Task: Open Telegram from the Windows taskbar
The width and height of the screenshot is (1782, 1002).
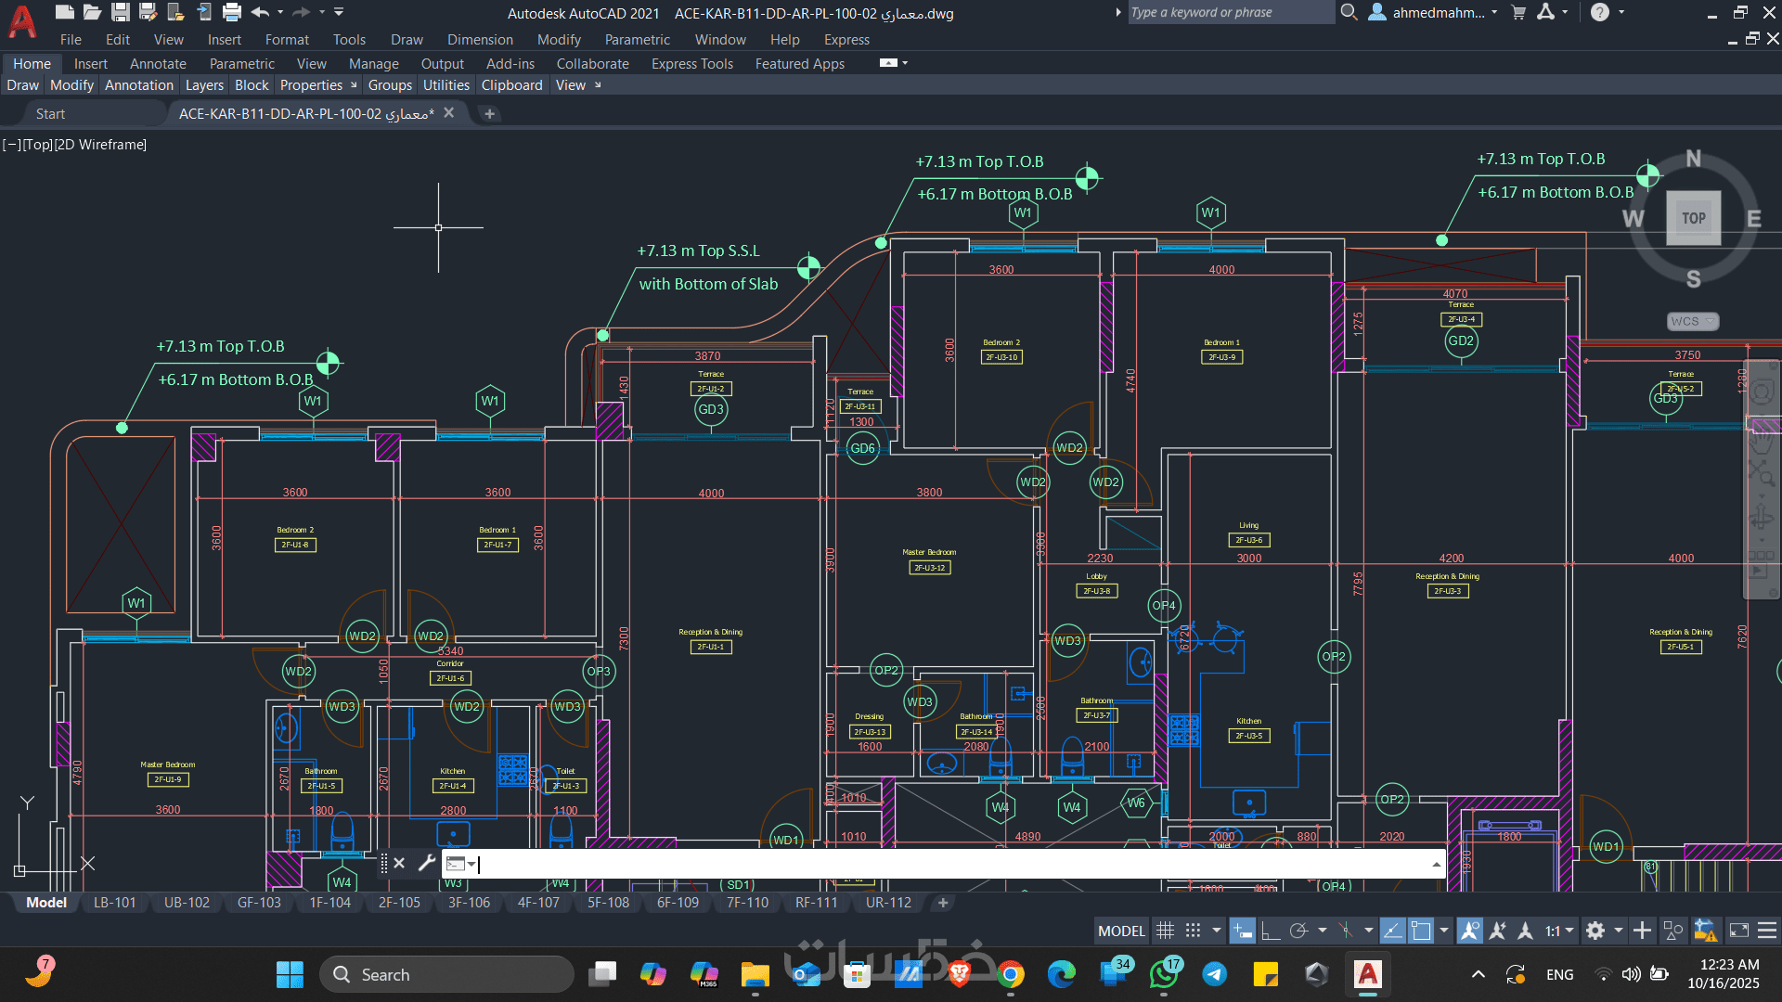Action: click(1214, 974)
